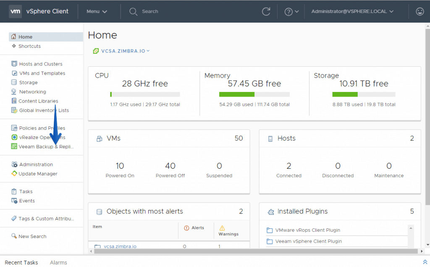Click the Connected hosts count
The height and width of the screenshot is (267, 430).
[x=289, y=166]
